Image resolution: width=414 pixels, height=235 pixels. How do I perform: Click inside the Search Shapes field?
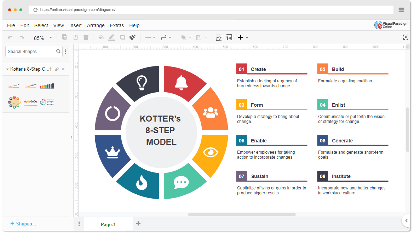pos(28,52)
